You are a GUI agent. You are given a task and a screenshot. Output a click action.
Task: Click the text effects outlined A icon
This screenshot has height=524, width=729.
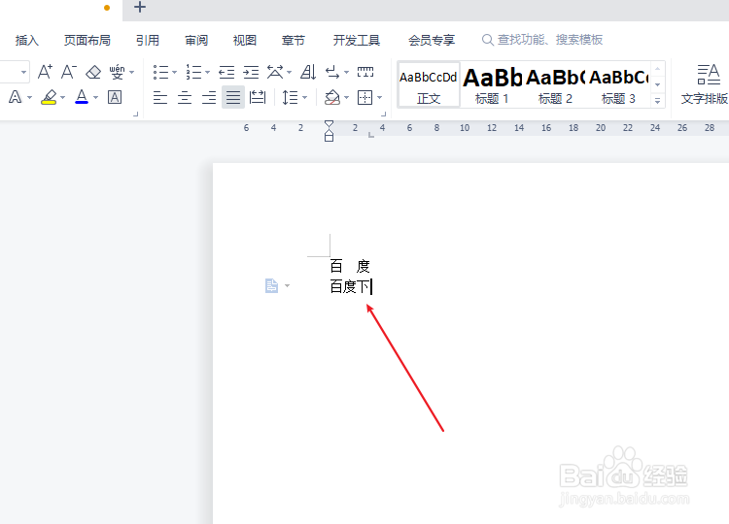pos(16,97)
